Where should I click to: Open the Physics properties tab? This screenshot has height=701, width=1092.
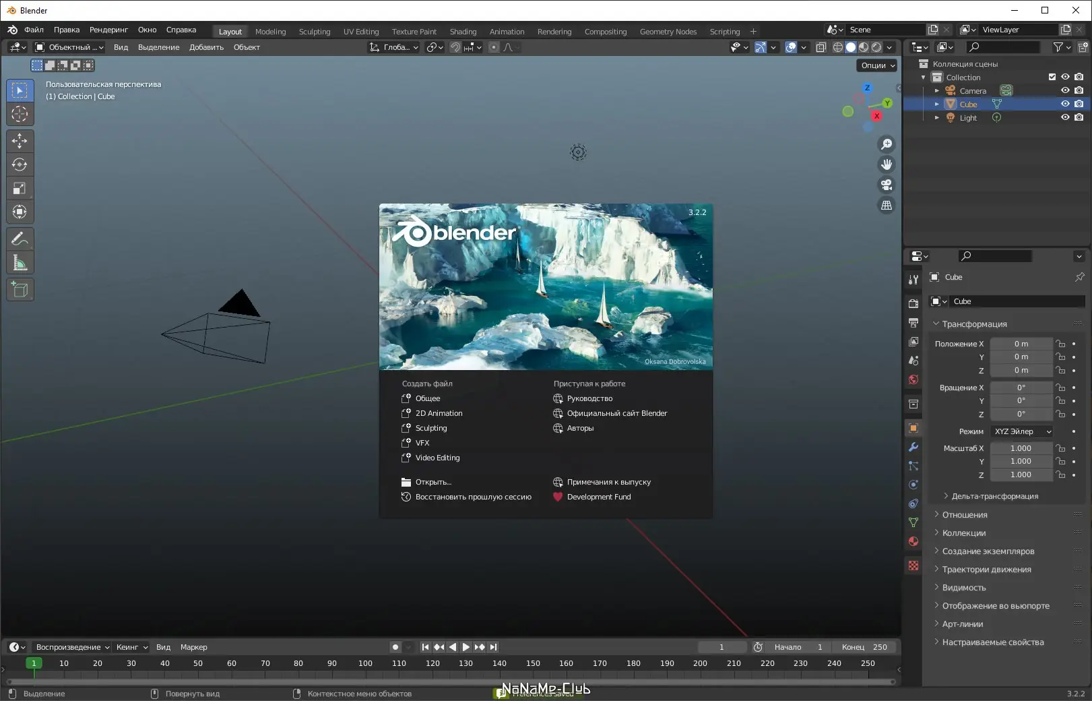coord(913,485)
